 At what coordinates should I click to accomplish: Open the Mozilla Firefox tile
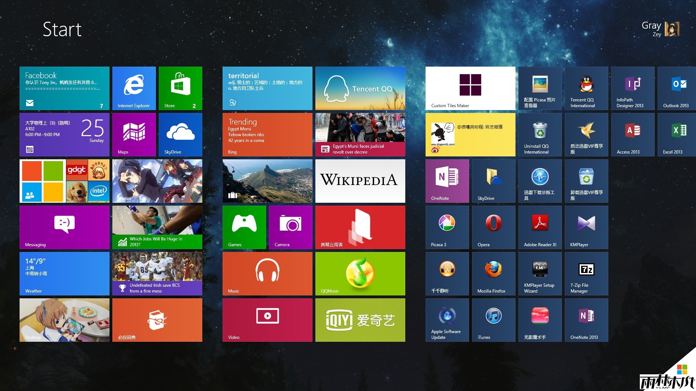tap(493, 273)
